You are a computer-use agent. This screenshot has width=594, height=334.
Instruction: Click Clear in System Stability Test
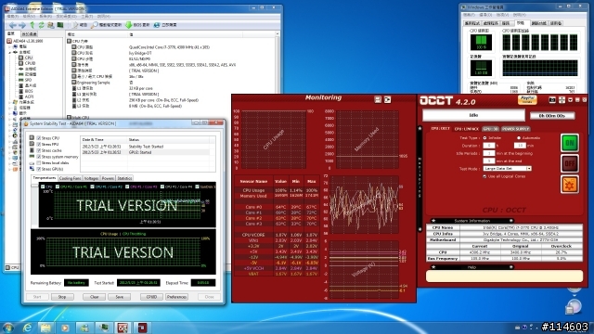95,297
